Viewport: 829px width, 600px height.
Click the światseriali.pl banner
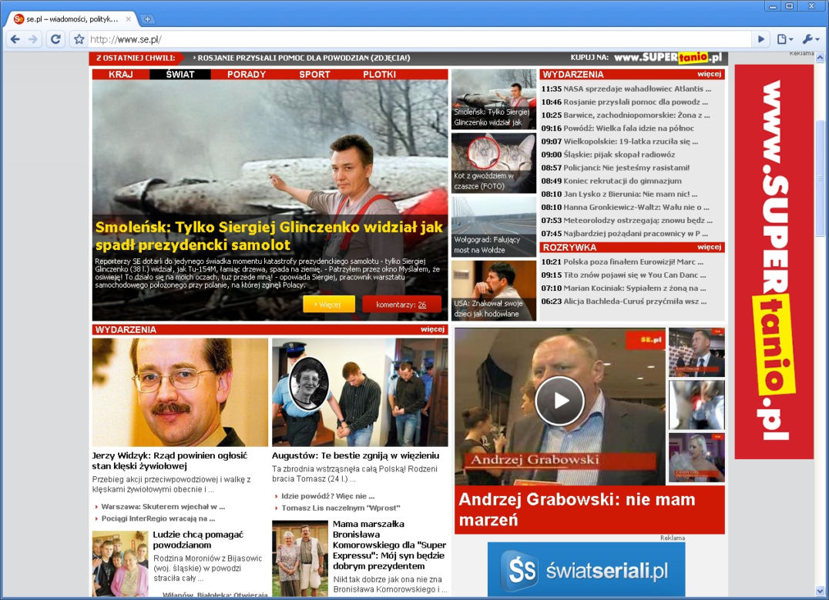coord(586,571)
